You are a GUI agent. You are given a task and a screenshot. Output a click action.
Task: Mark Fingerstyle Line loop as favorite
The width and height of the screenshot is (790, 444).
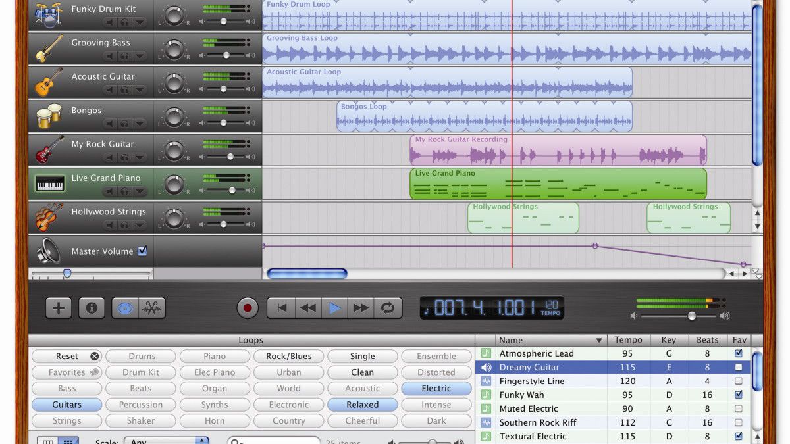[x=739, y=381]
